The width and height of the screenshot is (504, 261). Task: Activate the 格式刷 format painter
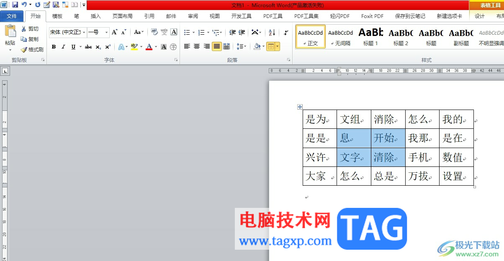click(x=32, y=49)
